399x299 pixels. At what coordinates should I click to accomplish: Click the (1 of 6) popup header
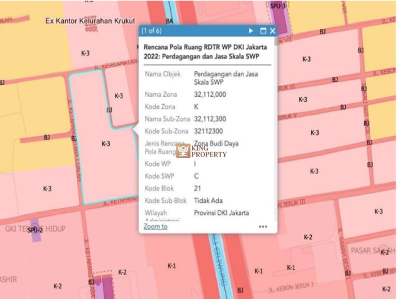pyautogui.click(x=152, y=31)
